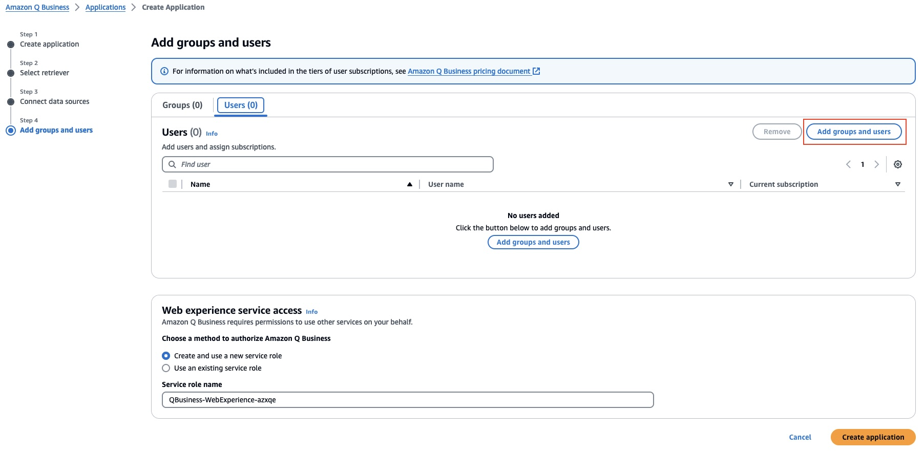Tick the select-all users checkbox
This screenshot has height=453, width=924.
pos(173,184)
